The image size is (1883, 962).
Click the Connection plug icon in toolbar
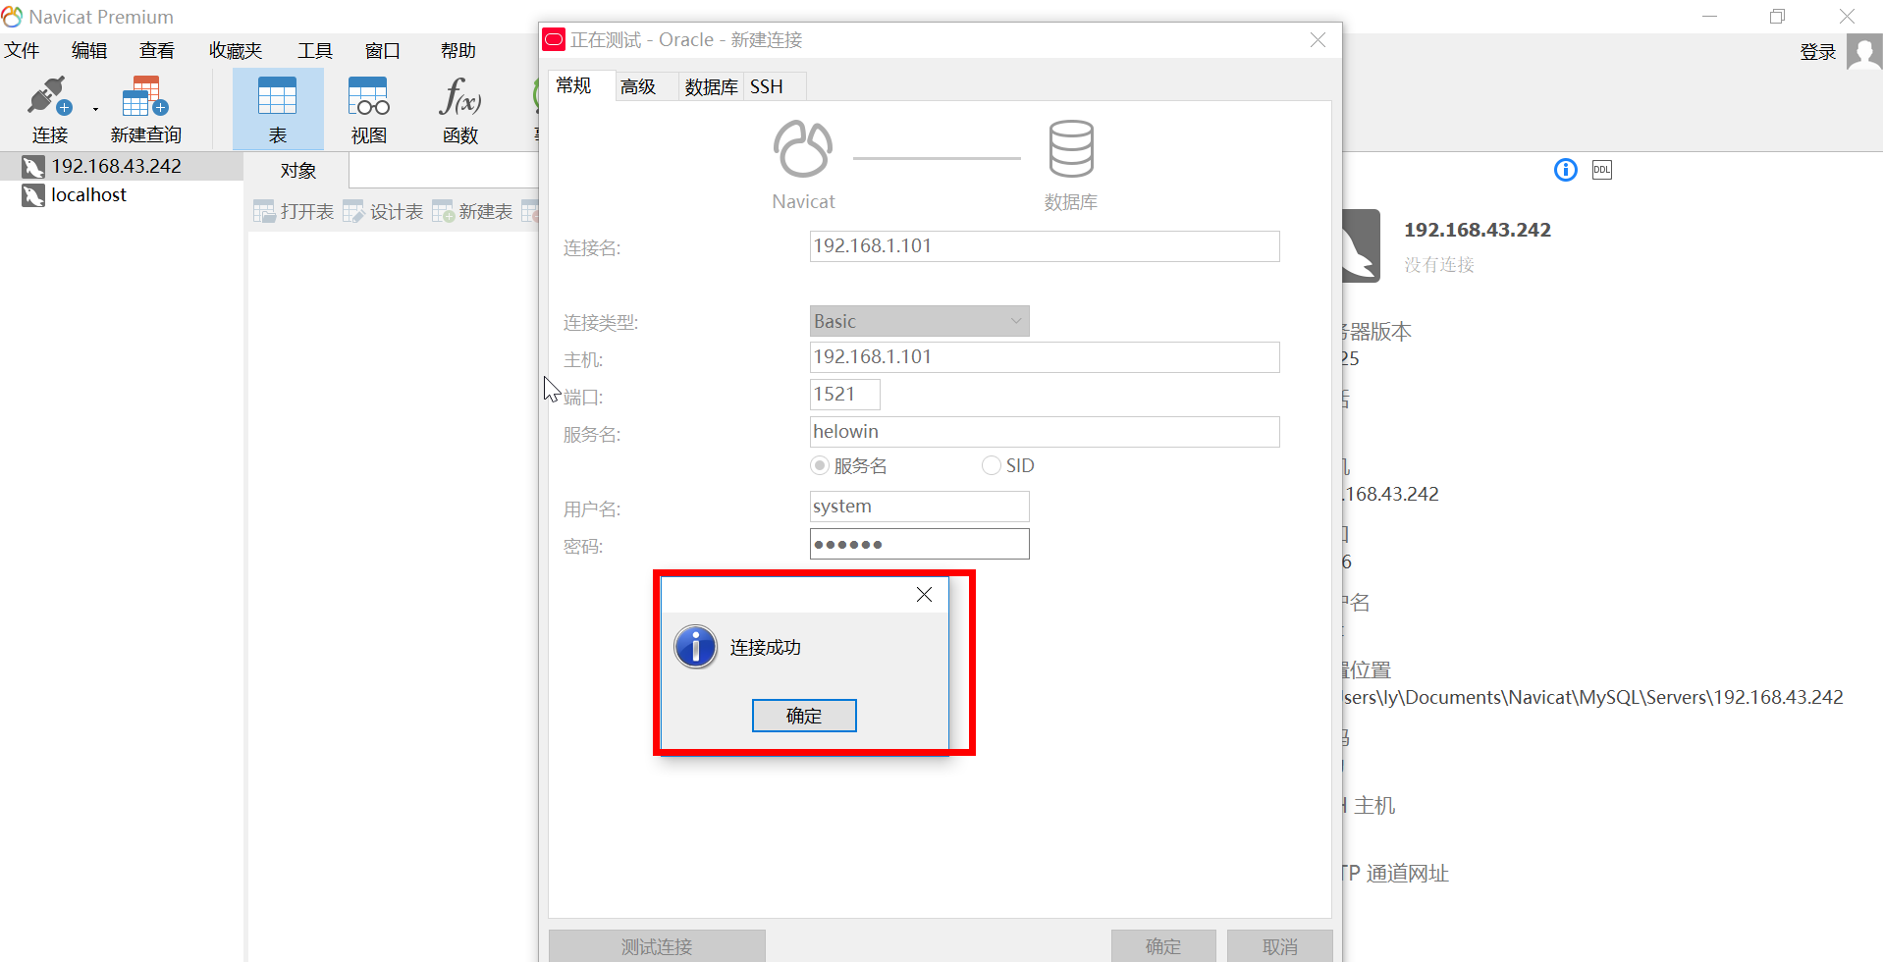[x=49, y=96]
